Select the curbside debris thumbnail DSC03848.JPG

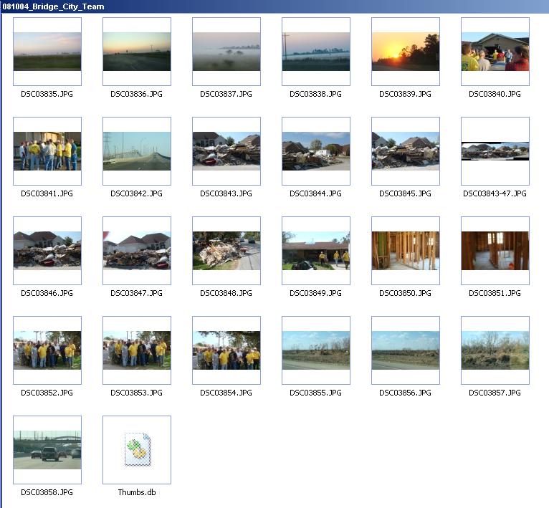click(x=226, y=251)
